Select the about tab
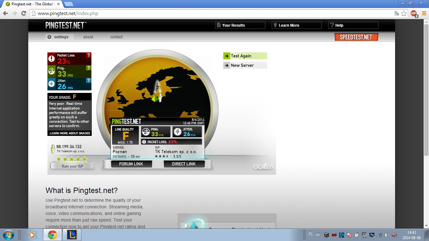The width and height of the screenshot is (429, 241). (88, 37)
